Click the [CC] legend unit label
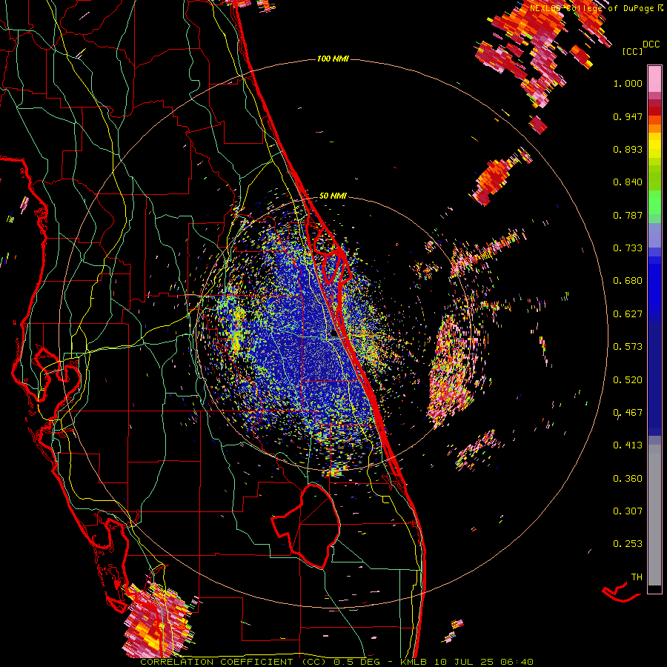Viewport: 667px width, 667px height. coord(632,51)
